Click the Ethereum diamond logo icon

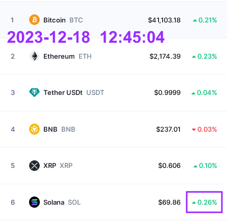(34, 56)
